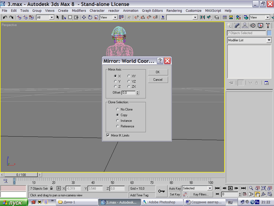Click Cancel in Mirror dialog
274x206 pixels.
pos(158,80)
